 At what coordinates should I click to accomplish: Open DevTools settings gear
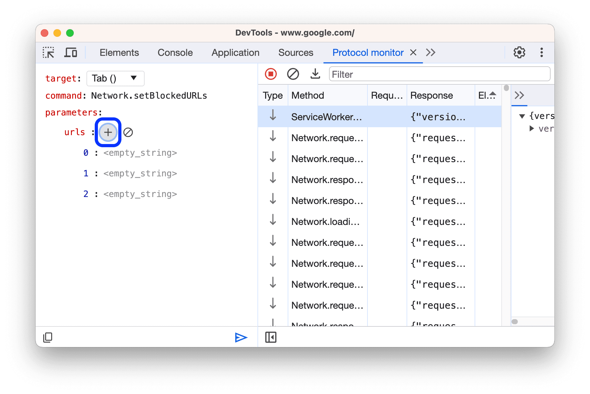click(x=519, y=52)
